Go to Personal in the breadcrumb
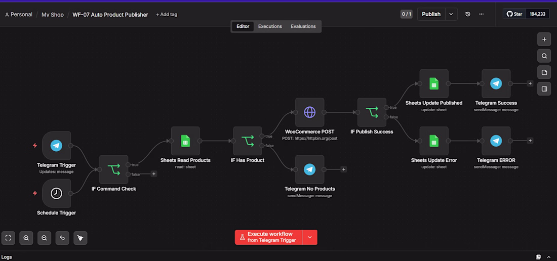 tap(18, 15)
